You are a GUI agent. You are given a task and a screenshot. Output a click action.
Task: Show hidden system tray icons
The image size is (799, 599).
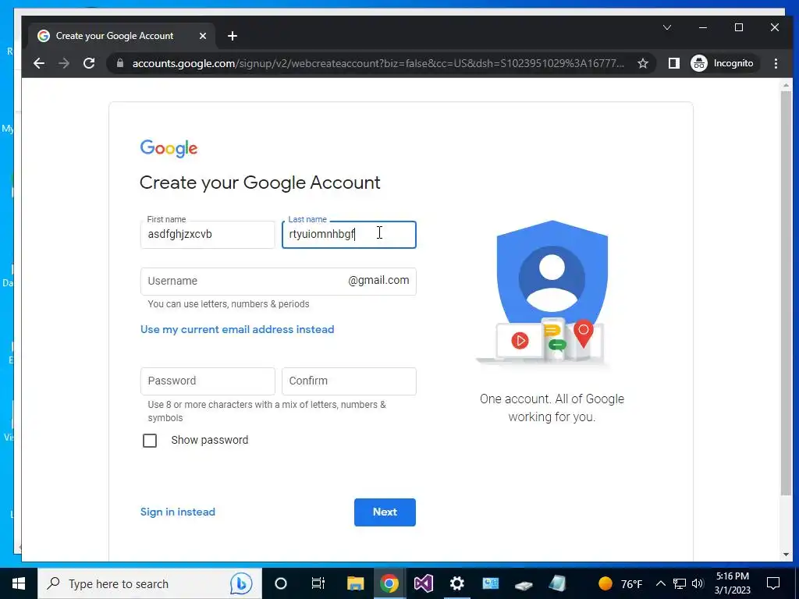point(660,583)
